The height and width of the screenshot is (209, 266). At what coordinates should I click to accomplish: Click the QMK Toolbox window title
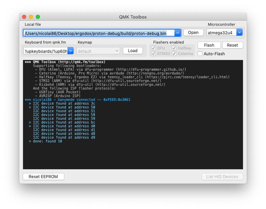point(133,17)
